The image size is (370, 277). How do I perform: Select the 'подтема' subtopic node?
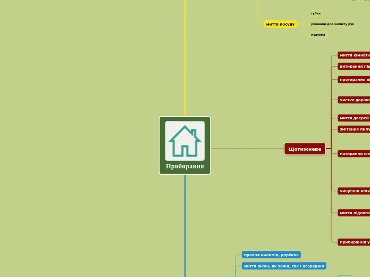(318, 35)
